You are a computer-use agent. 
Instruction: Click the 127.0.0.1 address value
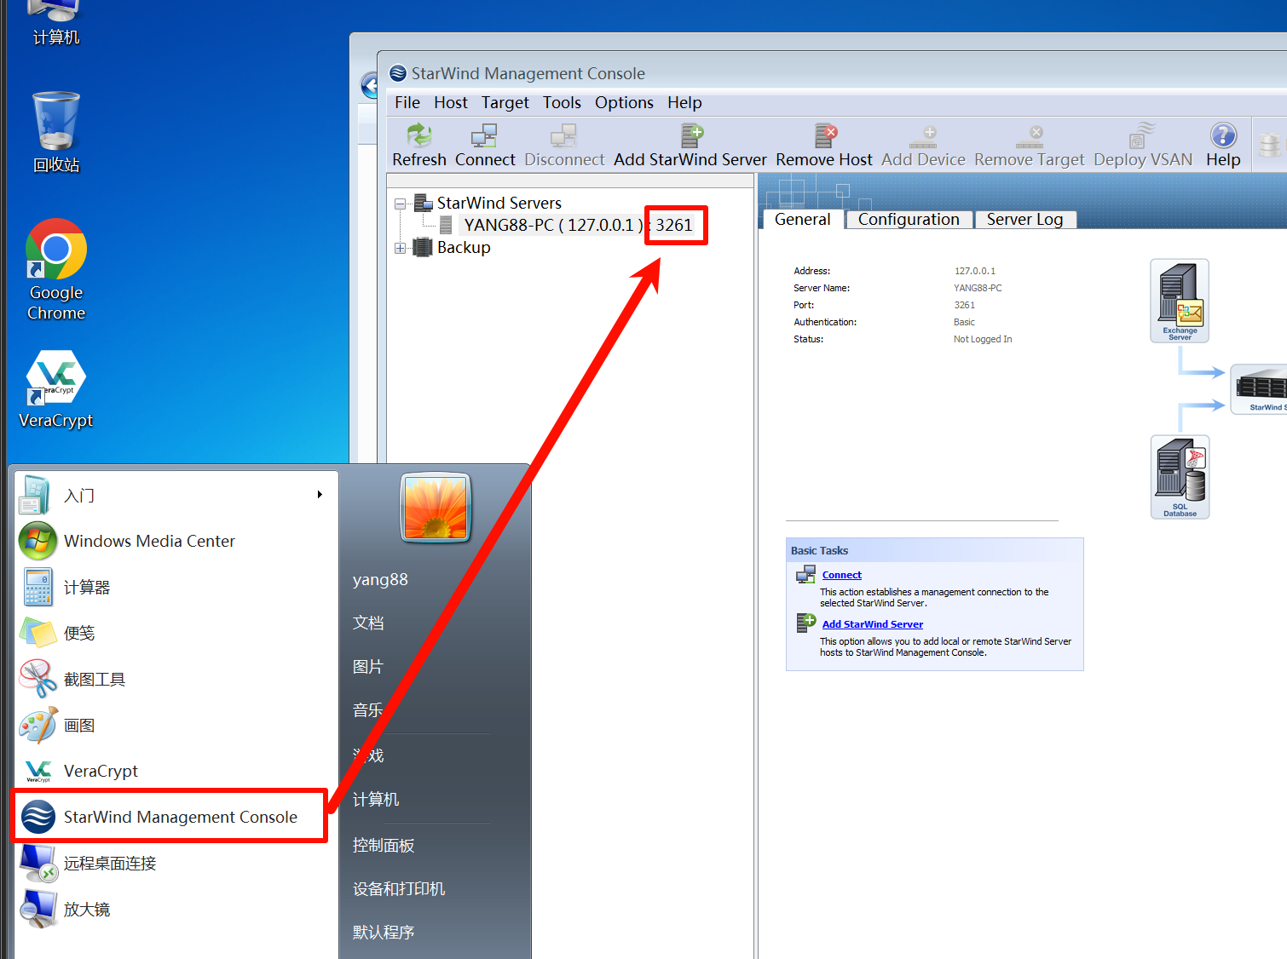click(974, 271)
